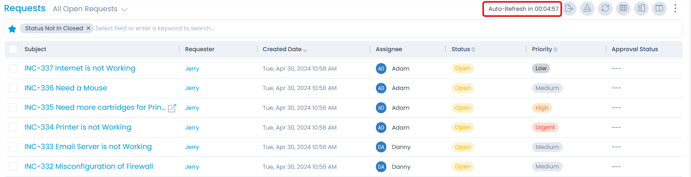The width and height of the screenshot is (691, 177).
Task: Open the three-dot more options menu
Action: (x=675, y=8)
